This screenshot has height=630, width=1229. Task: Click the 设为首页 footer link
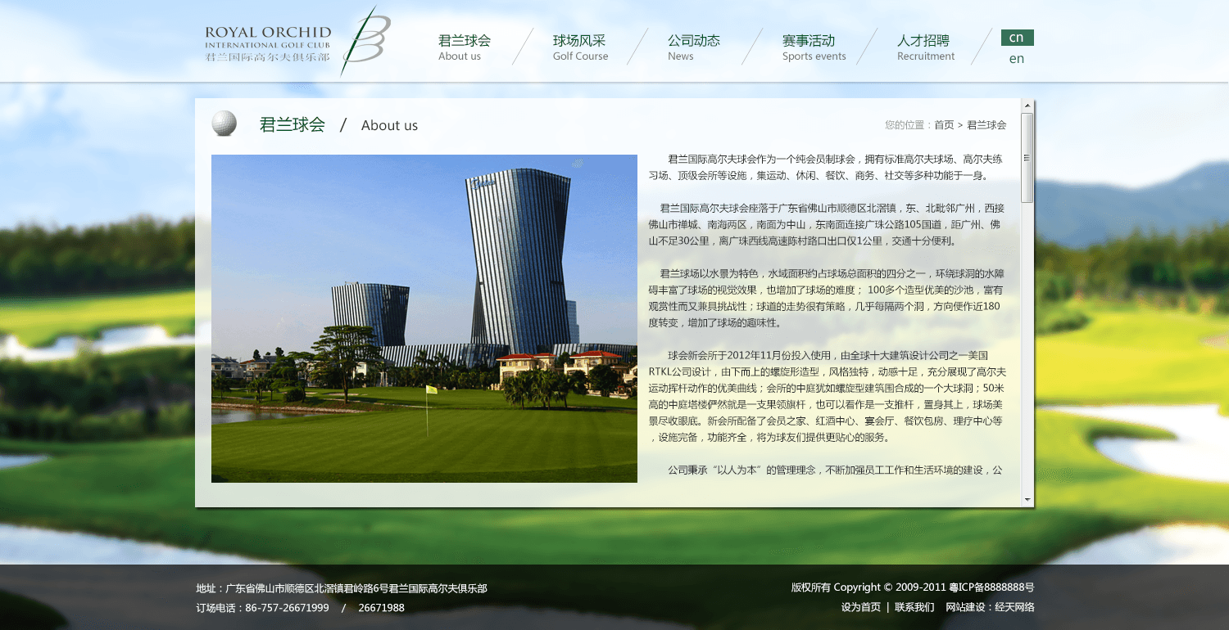(x=860, y=607)
